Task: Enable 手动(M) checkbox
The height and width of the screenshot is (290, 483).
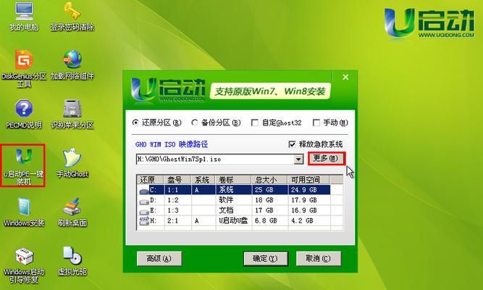Action: coord(316,123)
